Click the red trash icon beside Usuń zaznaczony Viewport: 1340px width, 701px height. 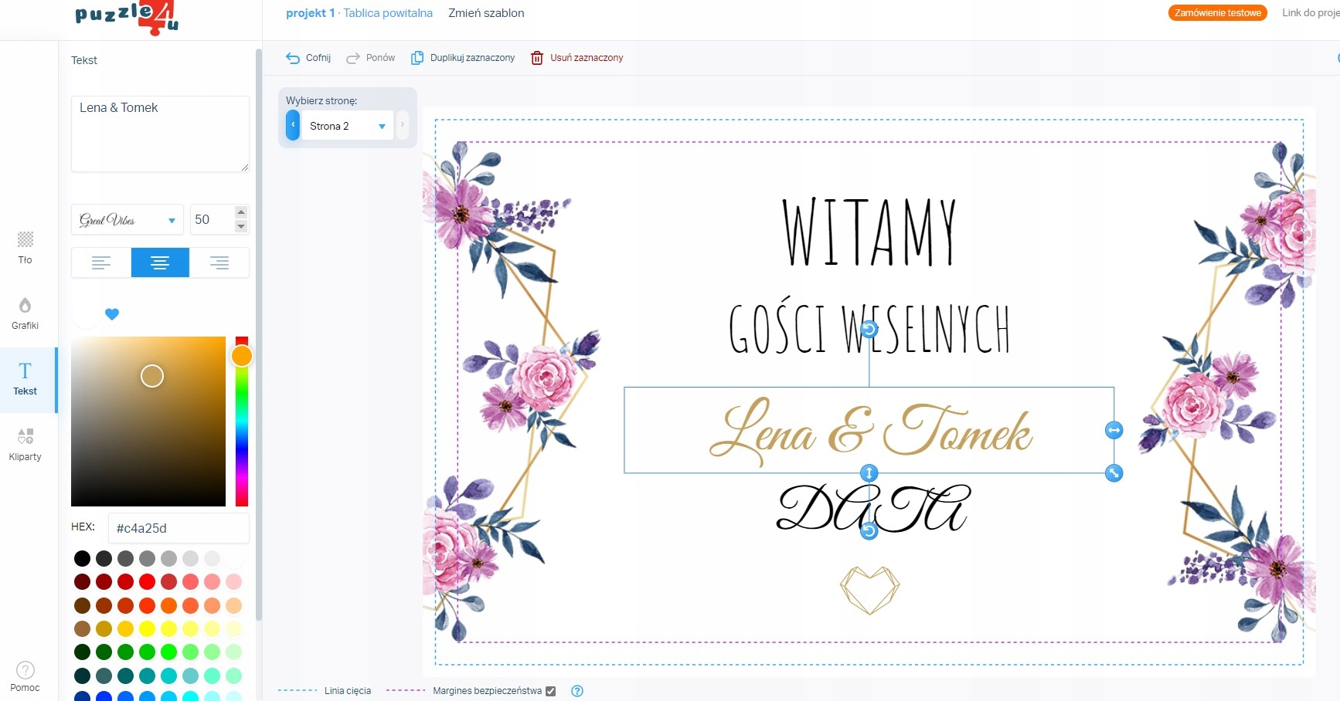pos(537,58)
